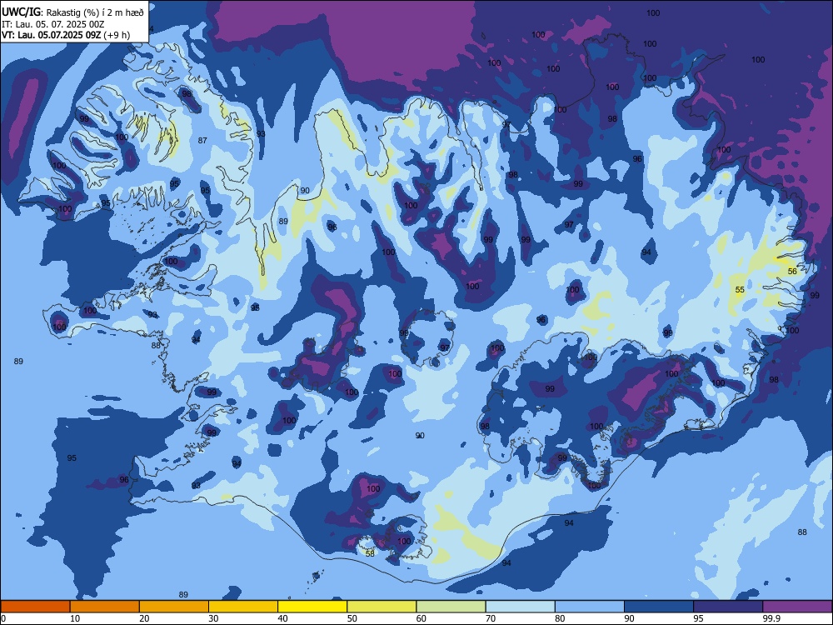Click the '99.9' legend tick label
This screenshot has width=833, height=625.
[771, 618]
